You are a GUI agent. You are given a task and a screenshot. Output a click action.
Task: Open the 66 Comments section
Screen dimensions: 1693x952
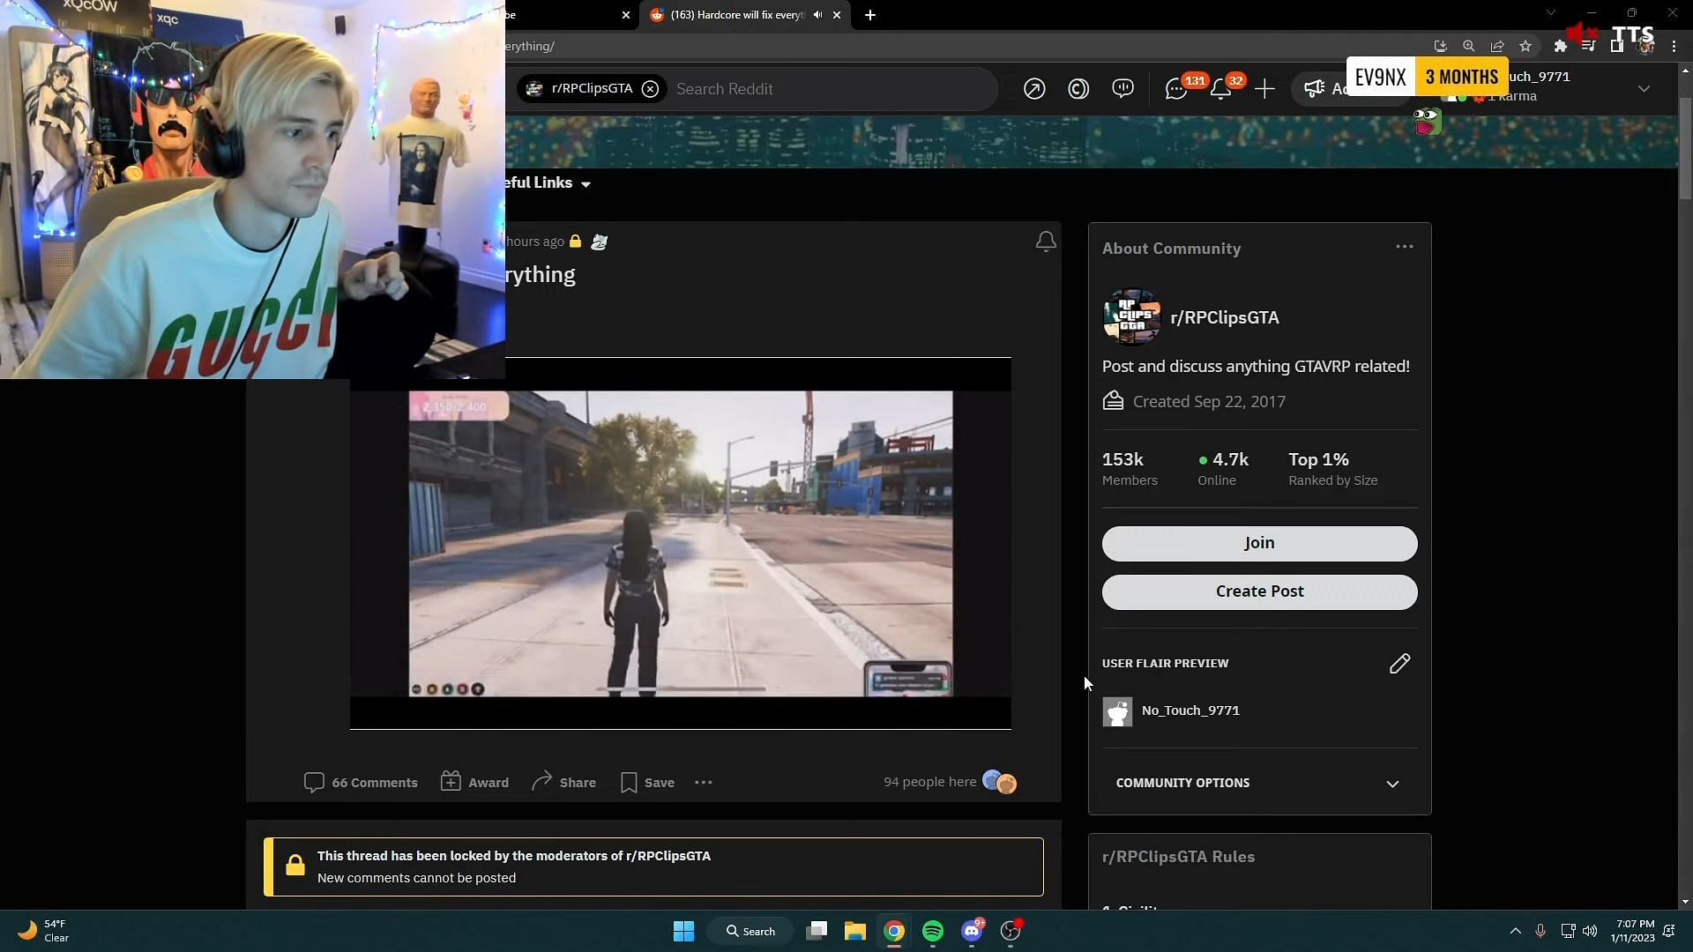361,783
